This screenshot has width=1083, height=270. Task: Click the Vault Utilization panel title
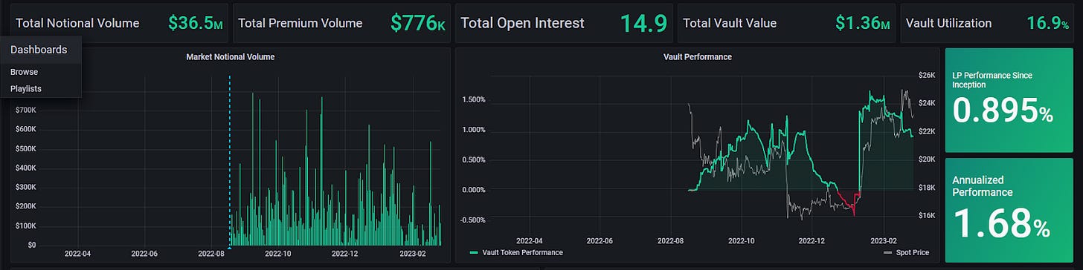948,23
